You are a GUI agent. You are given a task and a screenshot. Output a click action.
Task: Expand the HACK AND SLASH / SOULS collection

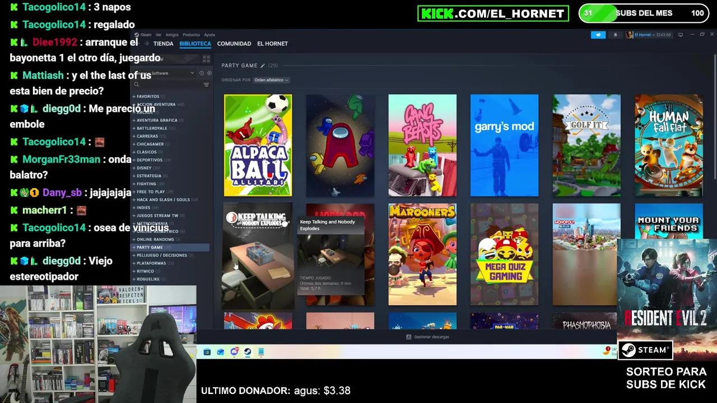click(x=134, y=200)
